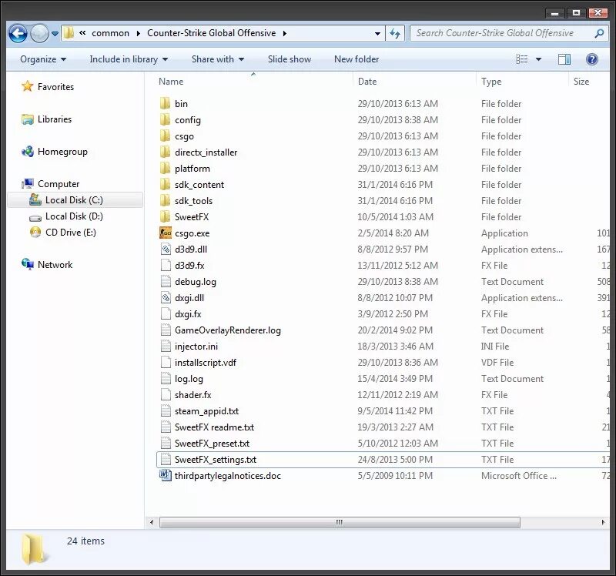Select the SweetFX_preset.txt file name
Screen dimensions: 616x576
tap(213, 444)
